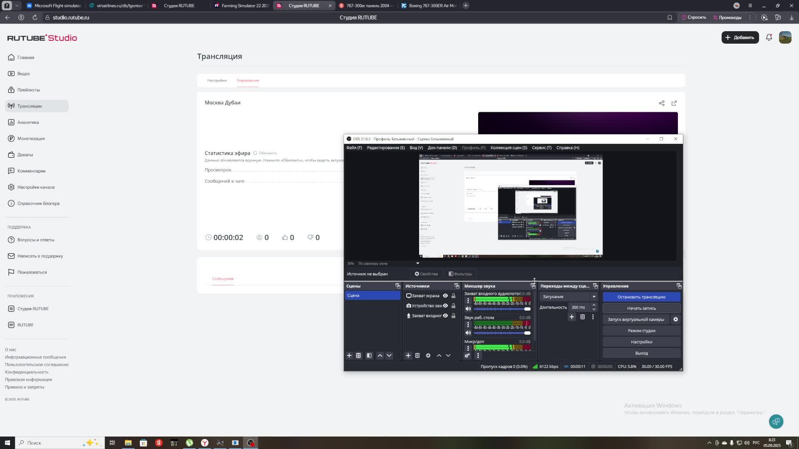Open stream in new window icon
The height and width of the screenshot is (449, 799).
click(674, 103)
